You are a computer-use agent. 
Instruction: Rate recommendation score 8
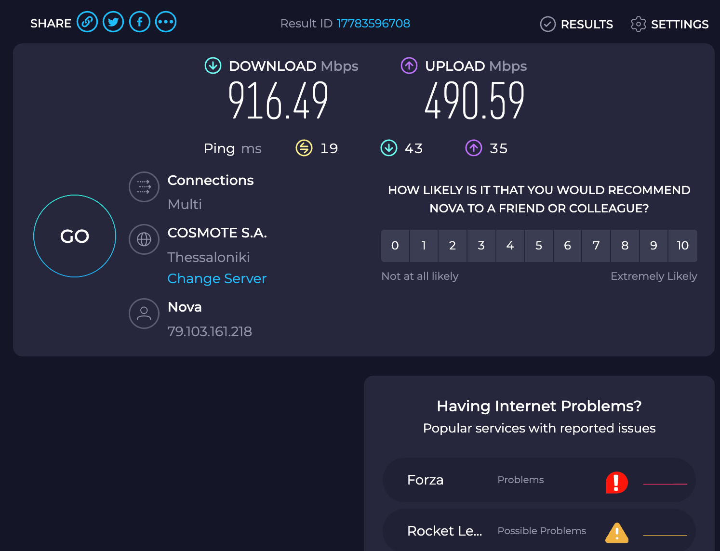[x=625, y=246]
